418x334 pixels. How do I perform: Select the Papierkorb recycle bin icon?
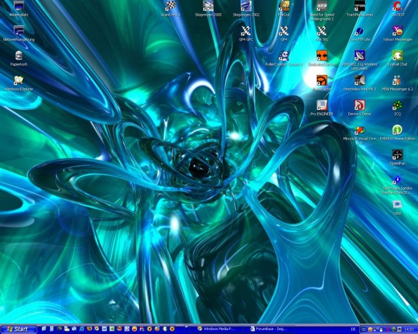(19, 58)
